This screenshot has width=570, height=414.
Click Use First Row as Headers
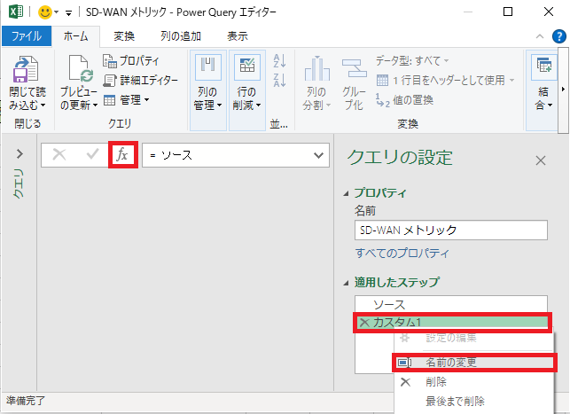click(445, 80)
